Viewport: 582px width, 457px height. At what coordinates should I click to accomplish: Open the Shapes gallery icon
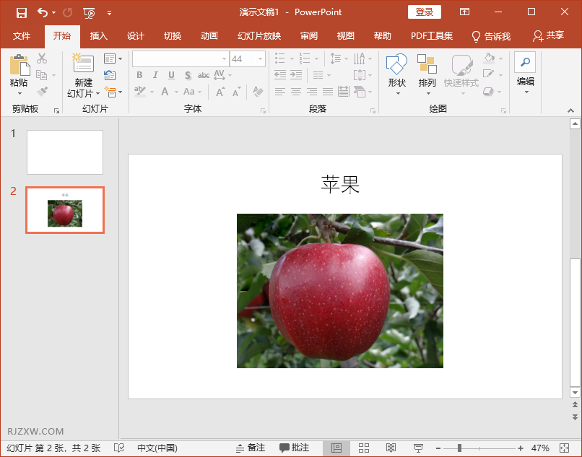(x=396, y=70)
